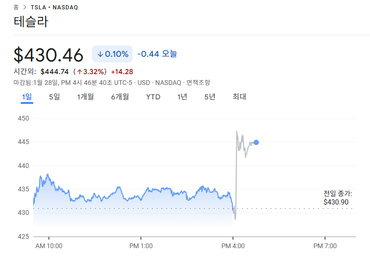Screen dimensions: 370x258
Task: Click the 전일 종가 $430.90 label
Action: coord(337,197)
